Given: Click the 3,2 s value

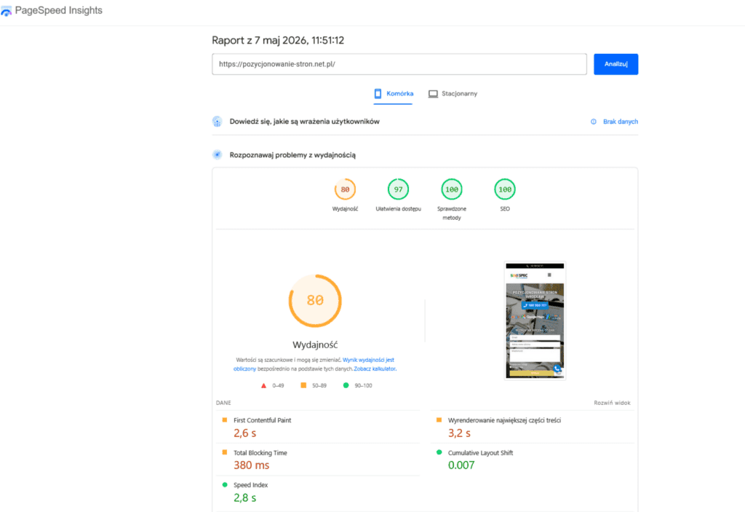Looking at the screenshot, I should pos(459,433).
